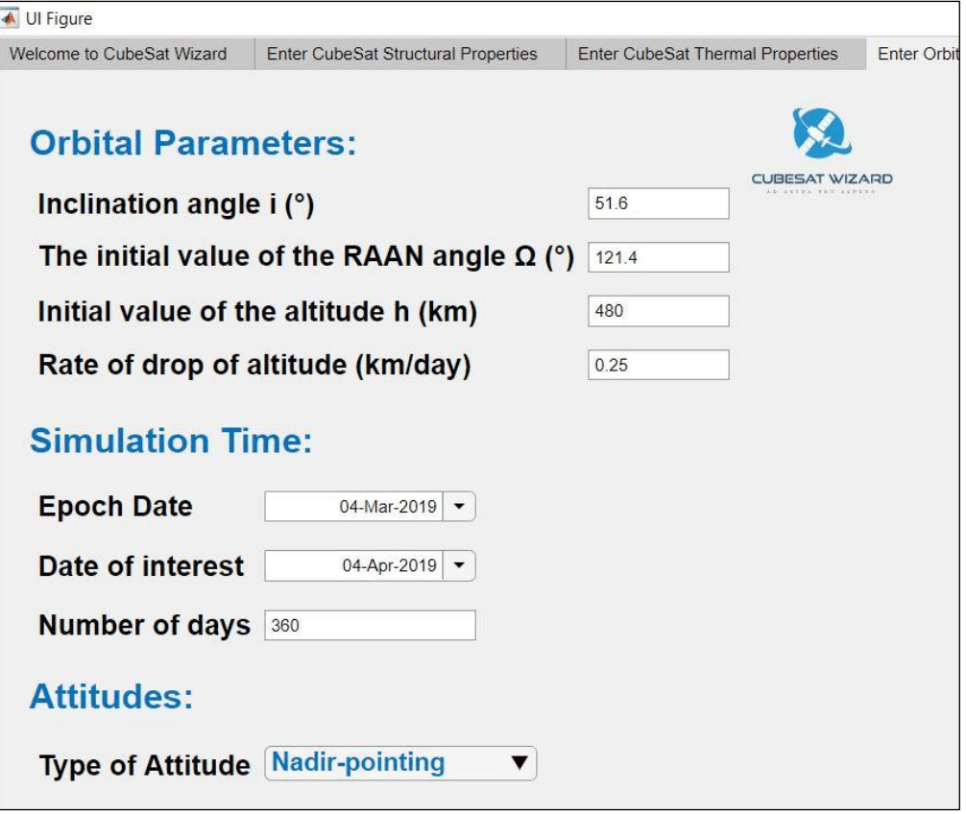Screen dimensions: 966x814
Task: Open the Type of Attitude dropdown
Action: coord(399,764)
